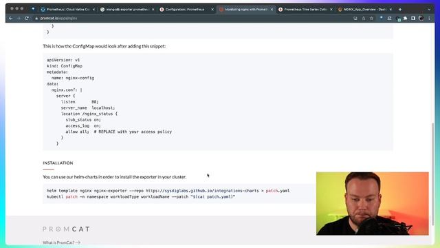
Task: Close the mongodb exporter tab
Action: pos(153,9)
